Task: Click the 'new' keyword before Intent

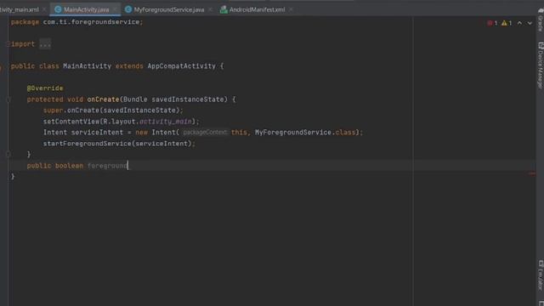Action: pyautogui.click(x=142, y=133)
